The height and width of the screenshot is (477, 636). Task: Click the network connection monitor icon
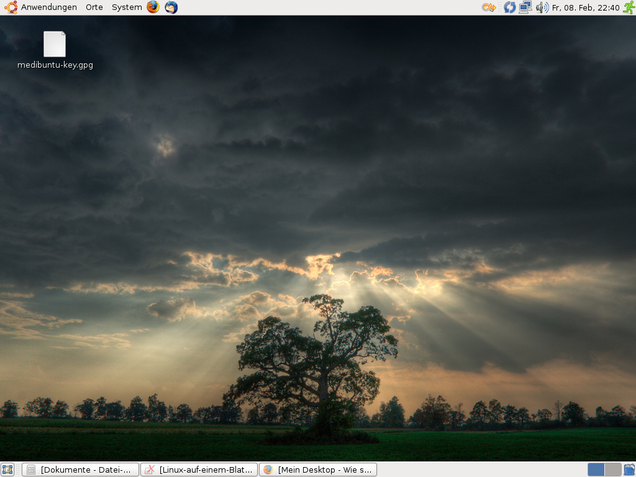525,7
